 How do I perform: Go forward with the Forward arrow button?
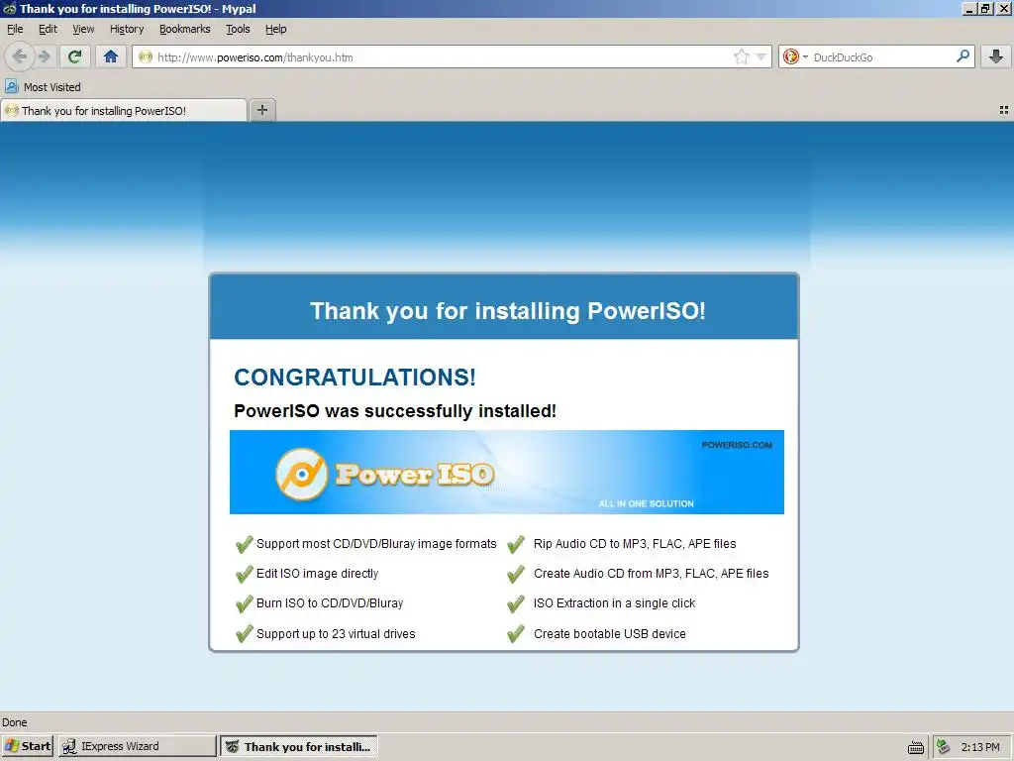[44, 56]
